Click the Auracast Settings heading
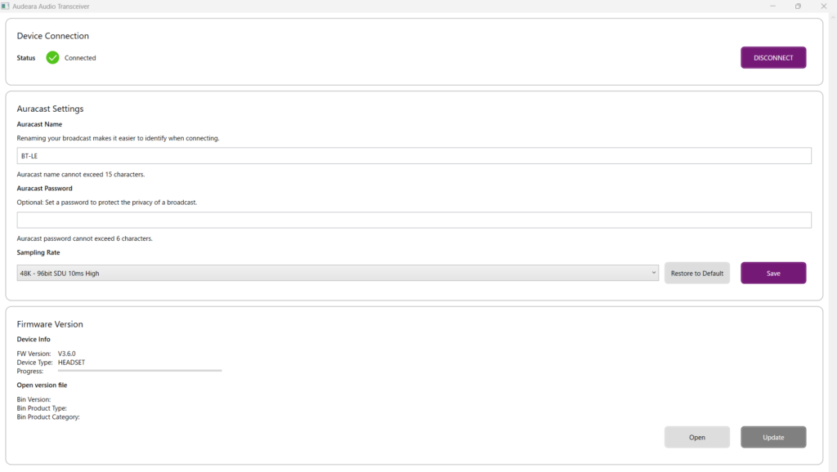Screen dimensions: 837x472 click(x=50, y=109)
